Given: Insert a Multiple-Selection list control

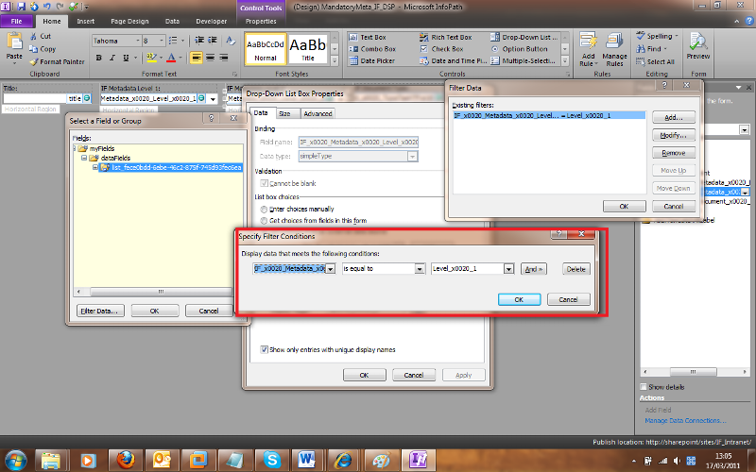Looking at the screenshot, I should pos(524,60).
